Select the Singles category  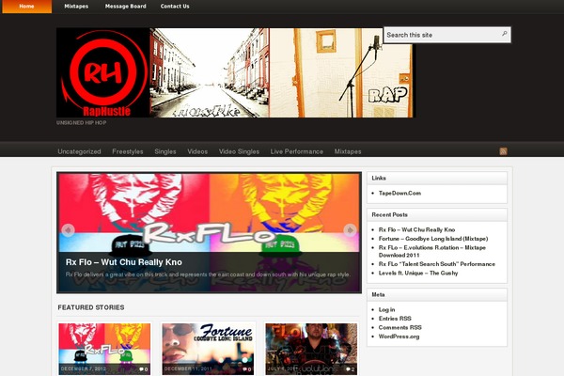165,151
